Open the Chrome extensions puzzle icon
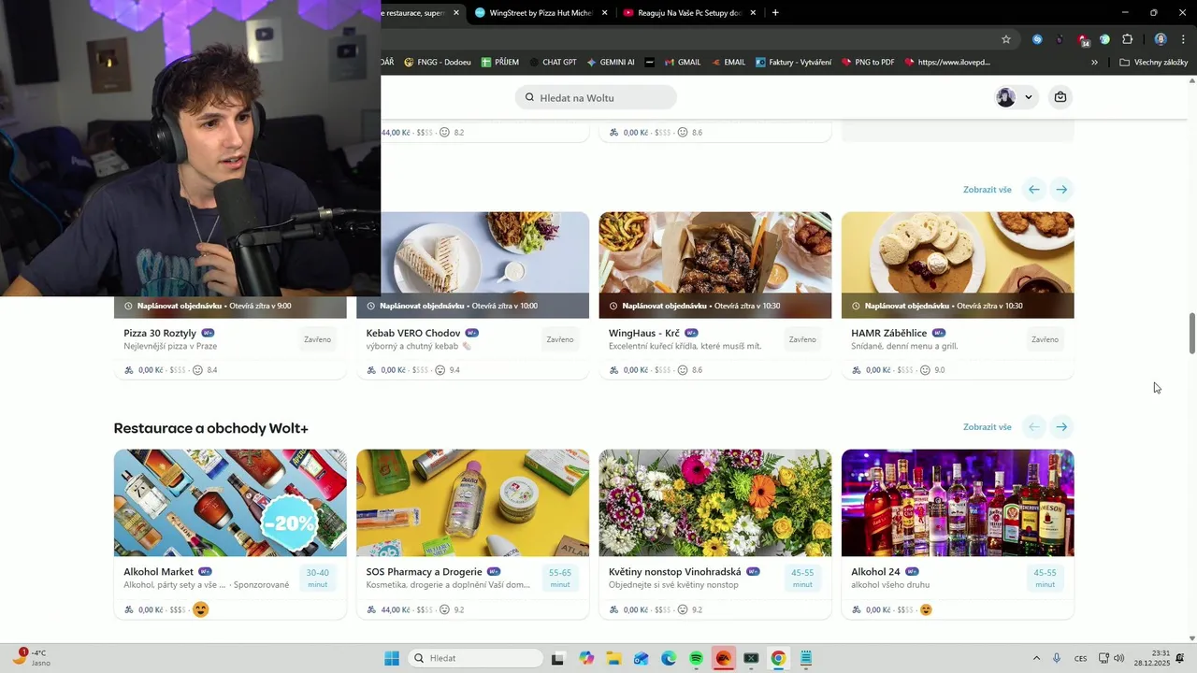The image size is (1197, 673). coord(1127,39)
